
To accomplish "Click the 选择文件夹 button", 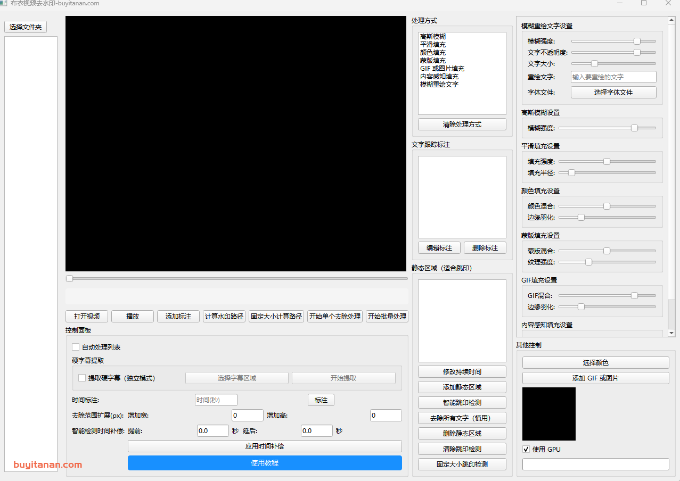I will tap(26, 27).
